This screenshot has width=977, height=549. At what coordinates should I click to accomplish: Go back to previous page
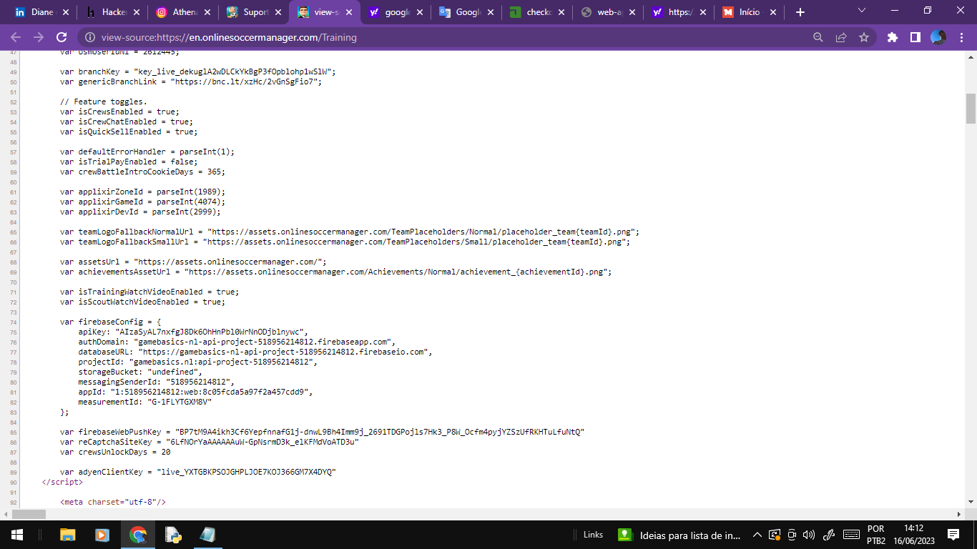click(16, 37)
